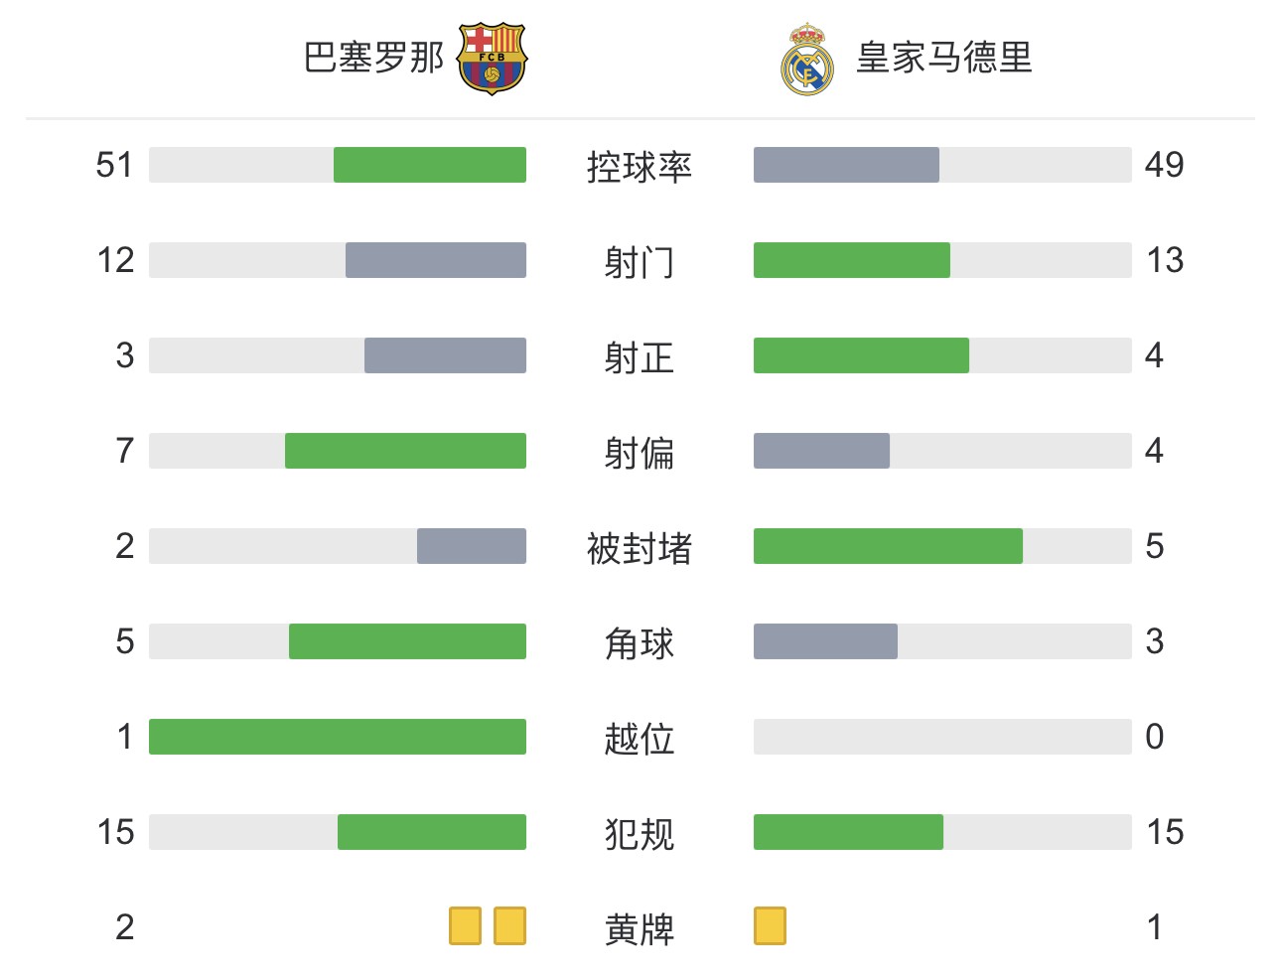The image size is (1281, 976).
Task: Click Barcelona's green possession bar
Action: point(430,165)
